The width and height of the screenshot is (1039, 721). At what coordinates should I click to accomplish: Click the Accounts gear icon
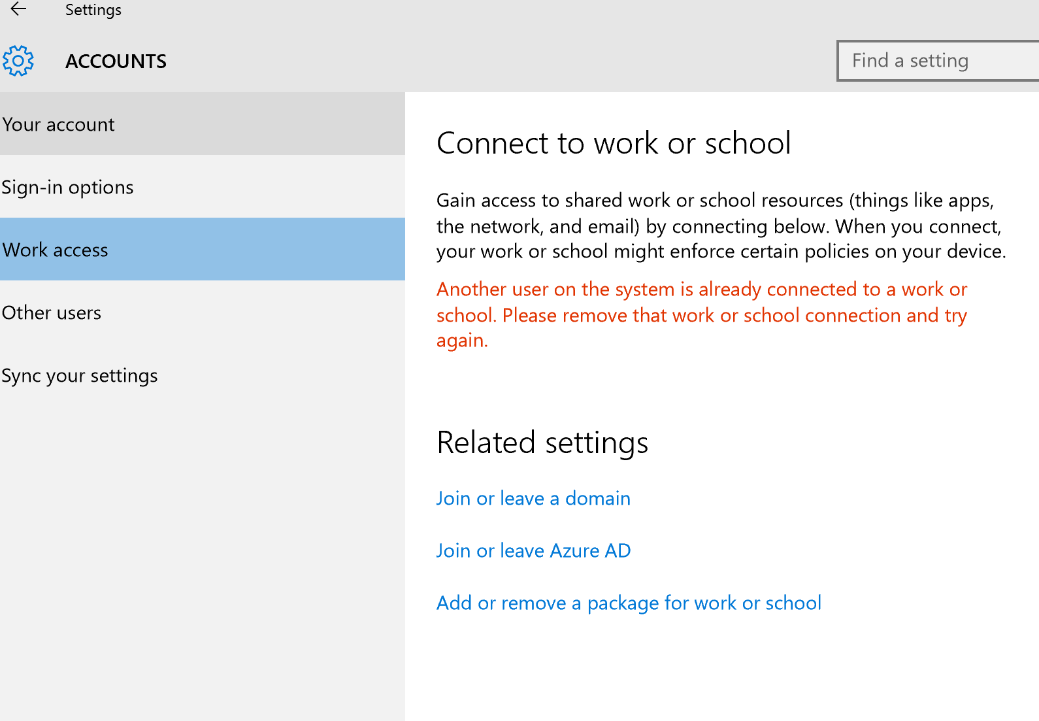coord(18,61)
